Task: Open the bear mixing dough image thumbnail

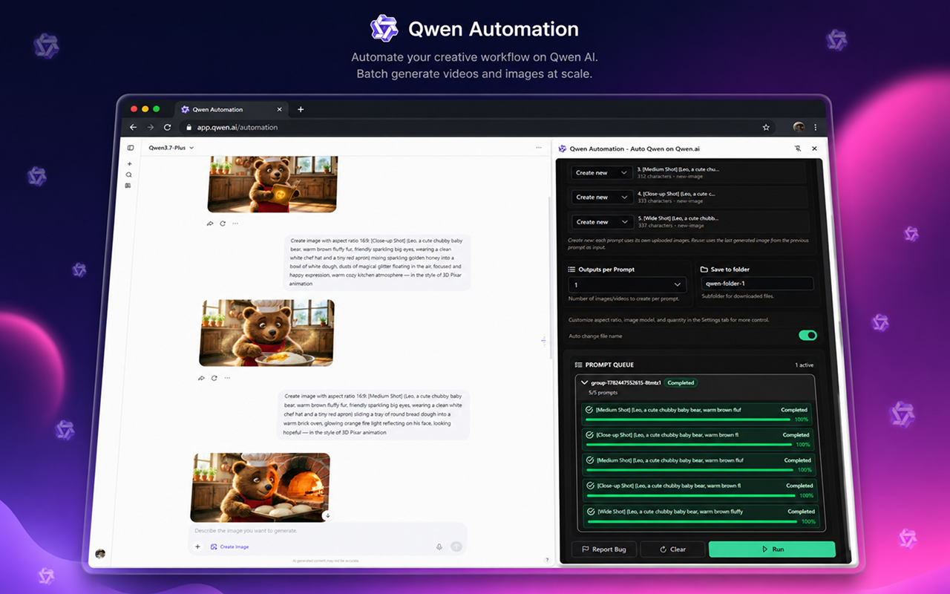Action: [266, 333]
